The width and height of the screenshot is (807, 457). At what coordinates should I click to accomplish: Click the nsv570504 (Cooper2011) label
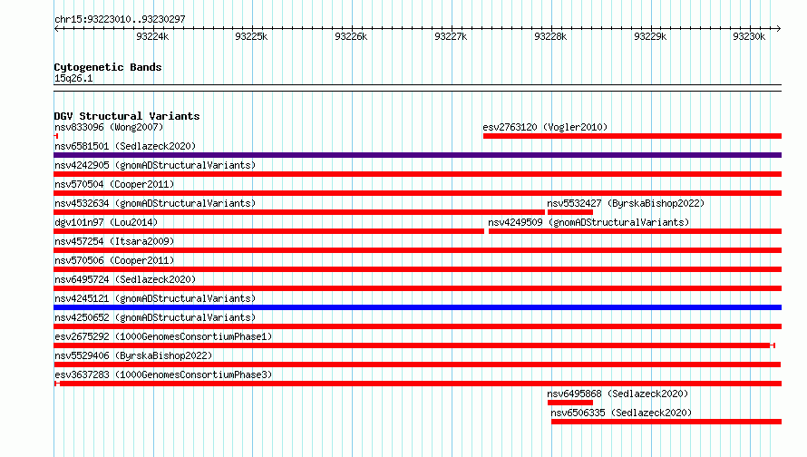(x=114, y=184)
